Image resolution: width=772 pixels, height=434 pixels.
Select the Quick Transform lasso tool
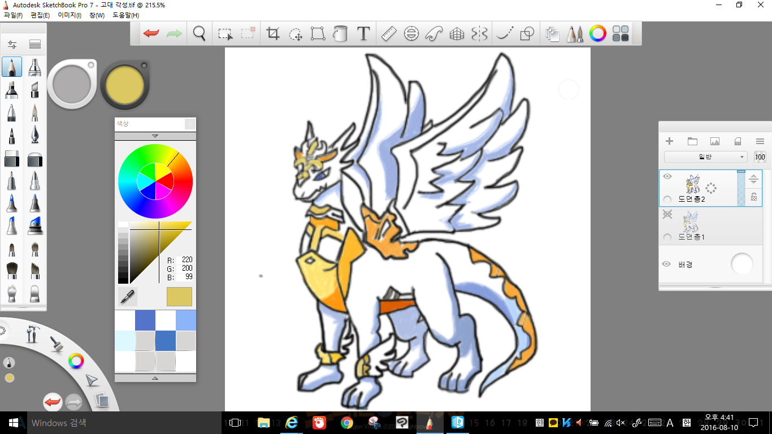tap(296, 34)
